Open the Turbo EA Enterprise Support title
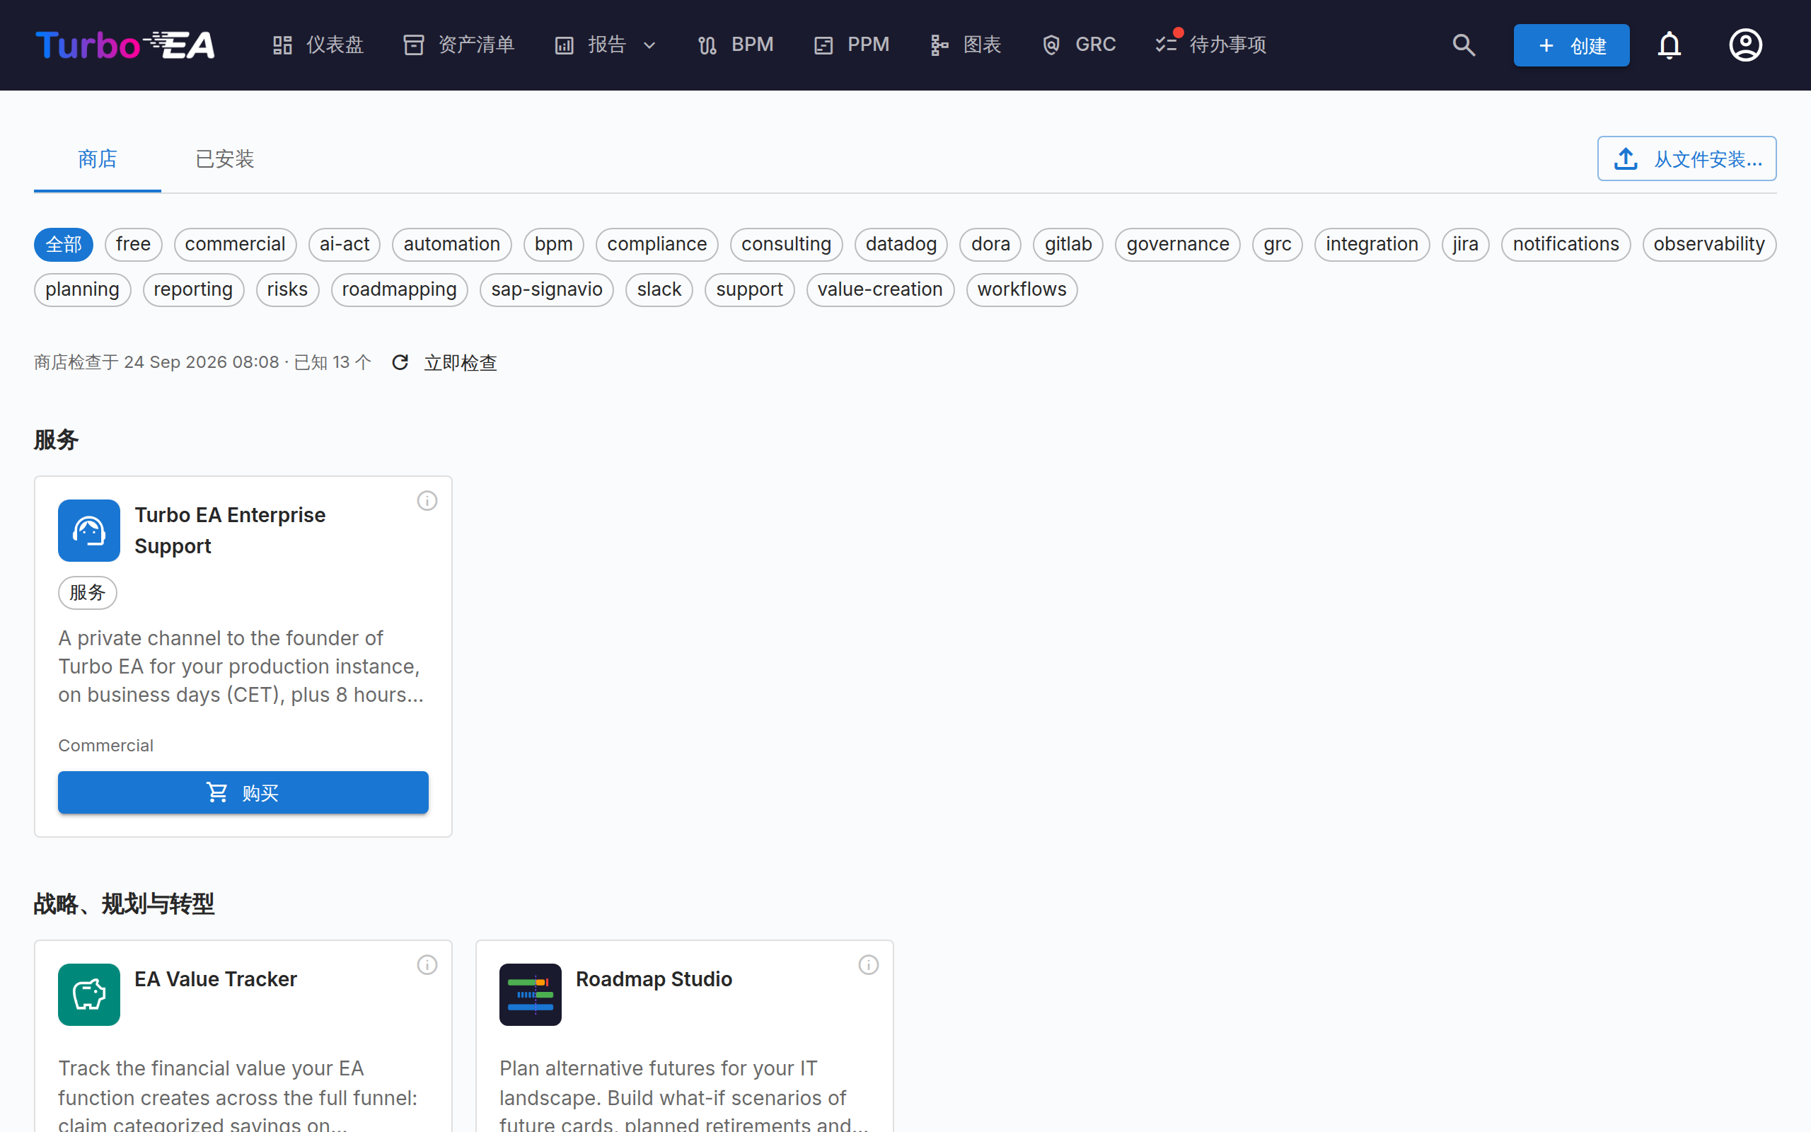 pyautogui.click(x=230, y=531)
